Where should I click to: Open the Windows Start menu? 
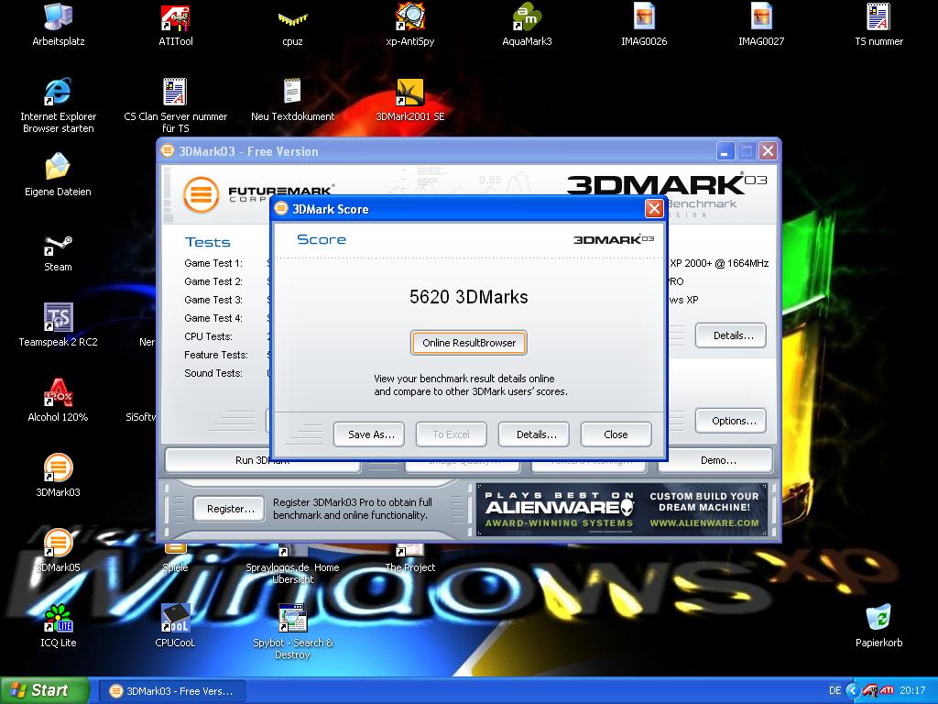point(43,690)
